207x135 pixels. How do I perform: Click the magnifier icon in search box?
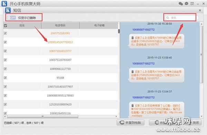tap(168, 18)
